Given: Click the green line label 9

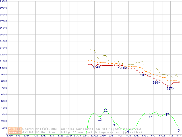Looking at the screenshot, I should [114, 125].
